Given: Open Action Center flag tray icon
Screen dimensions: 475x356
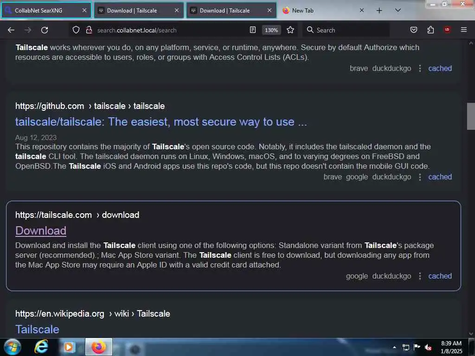Looking at the screenshot, I should (417, 347).
